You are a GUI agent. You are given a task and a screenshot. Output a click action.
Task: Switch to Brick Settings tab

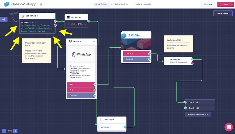122,4
